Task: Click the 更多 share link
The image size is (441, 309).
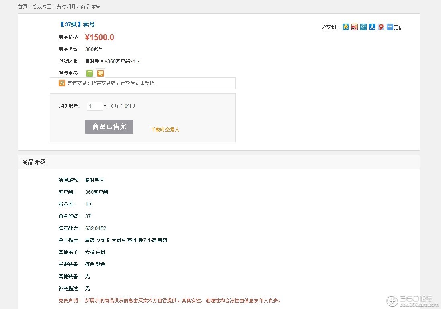Action: click(398, 27)
